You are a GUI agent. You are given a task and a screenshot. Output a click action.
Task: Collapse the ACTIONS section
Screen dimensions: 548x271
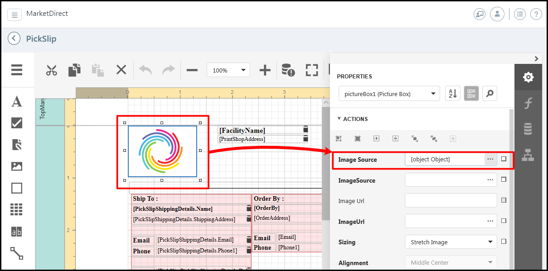[x=353, y=119]
